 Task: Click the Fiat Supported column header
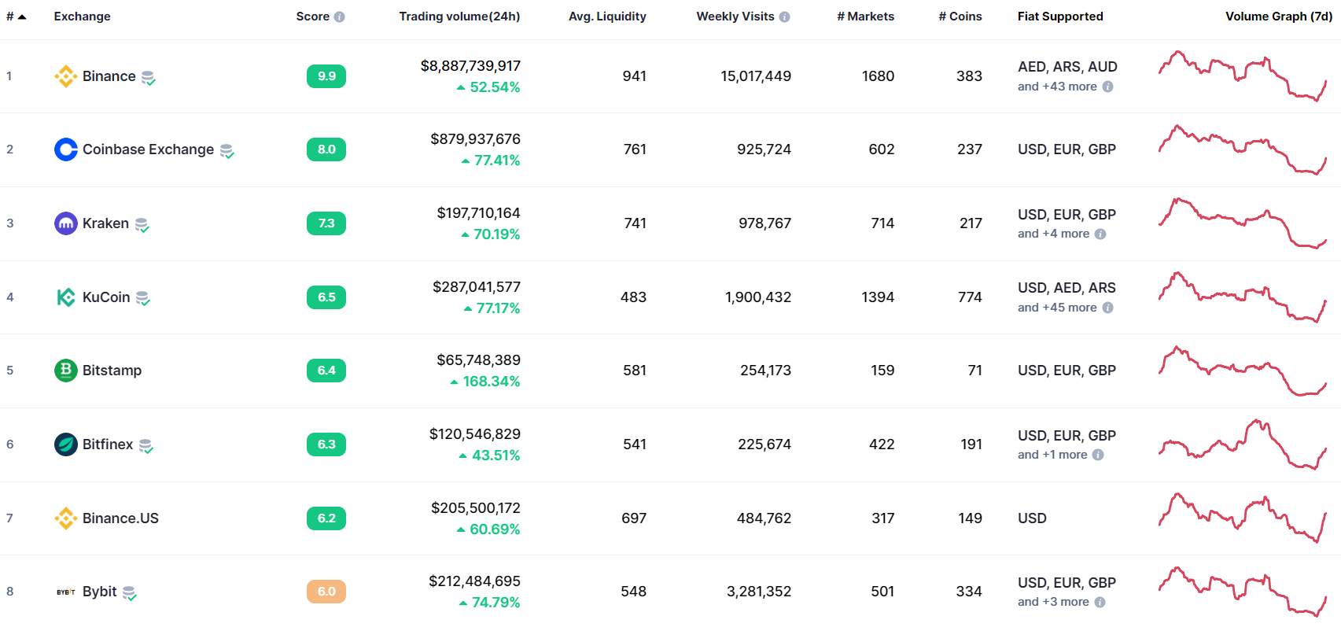tap(1060, 17)
